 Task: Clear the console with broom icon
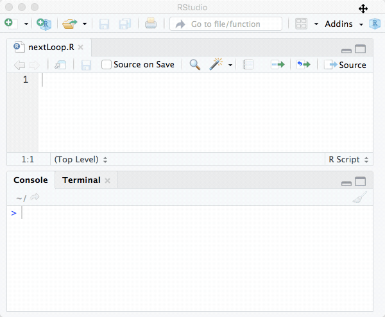pyautogui.click(x=360, y=197)
